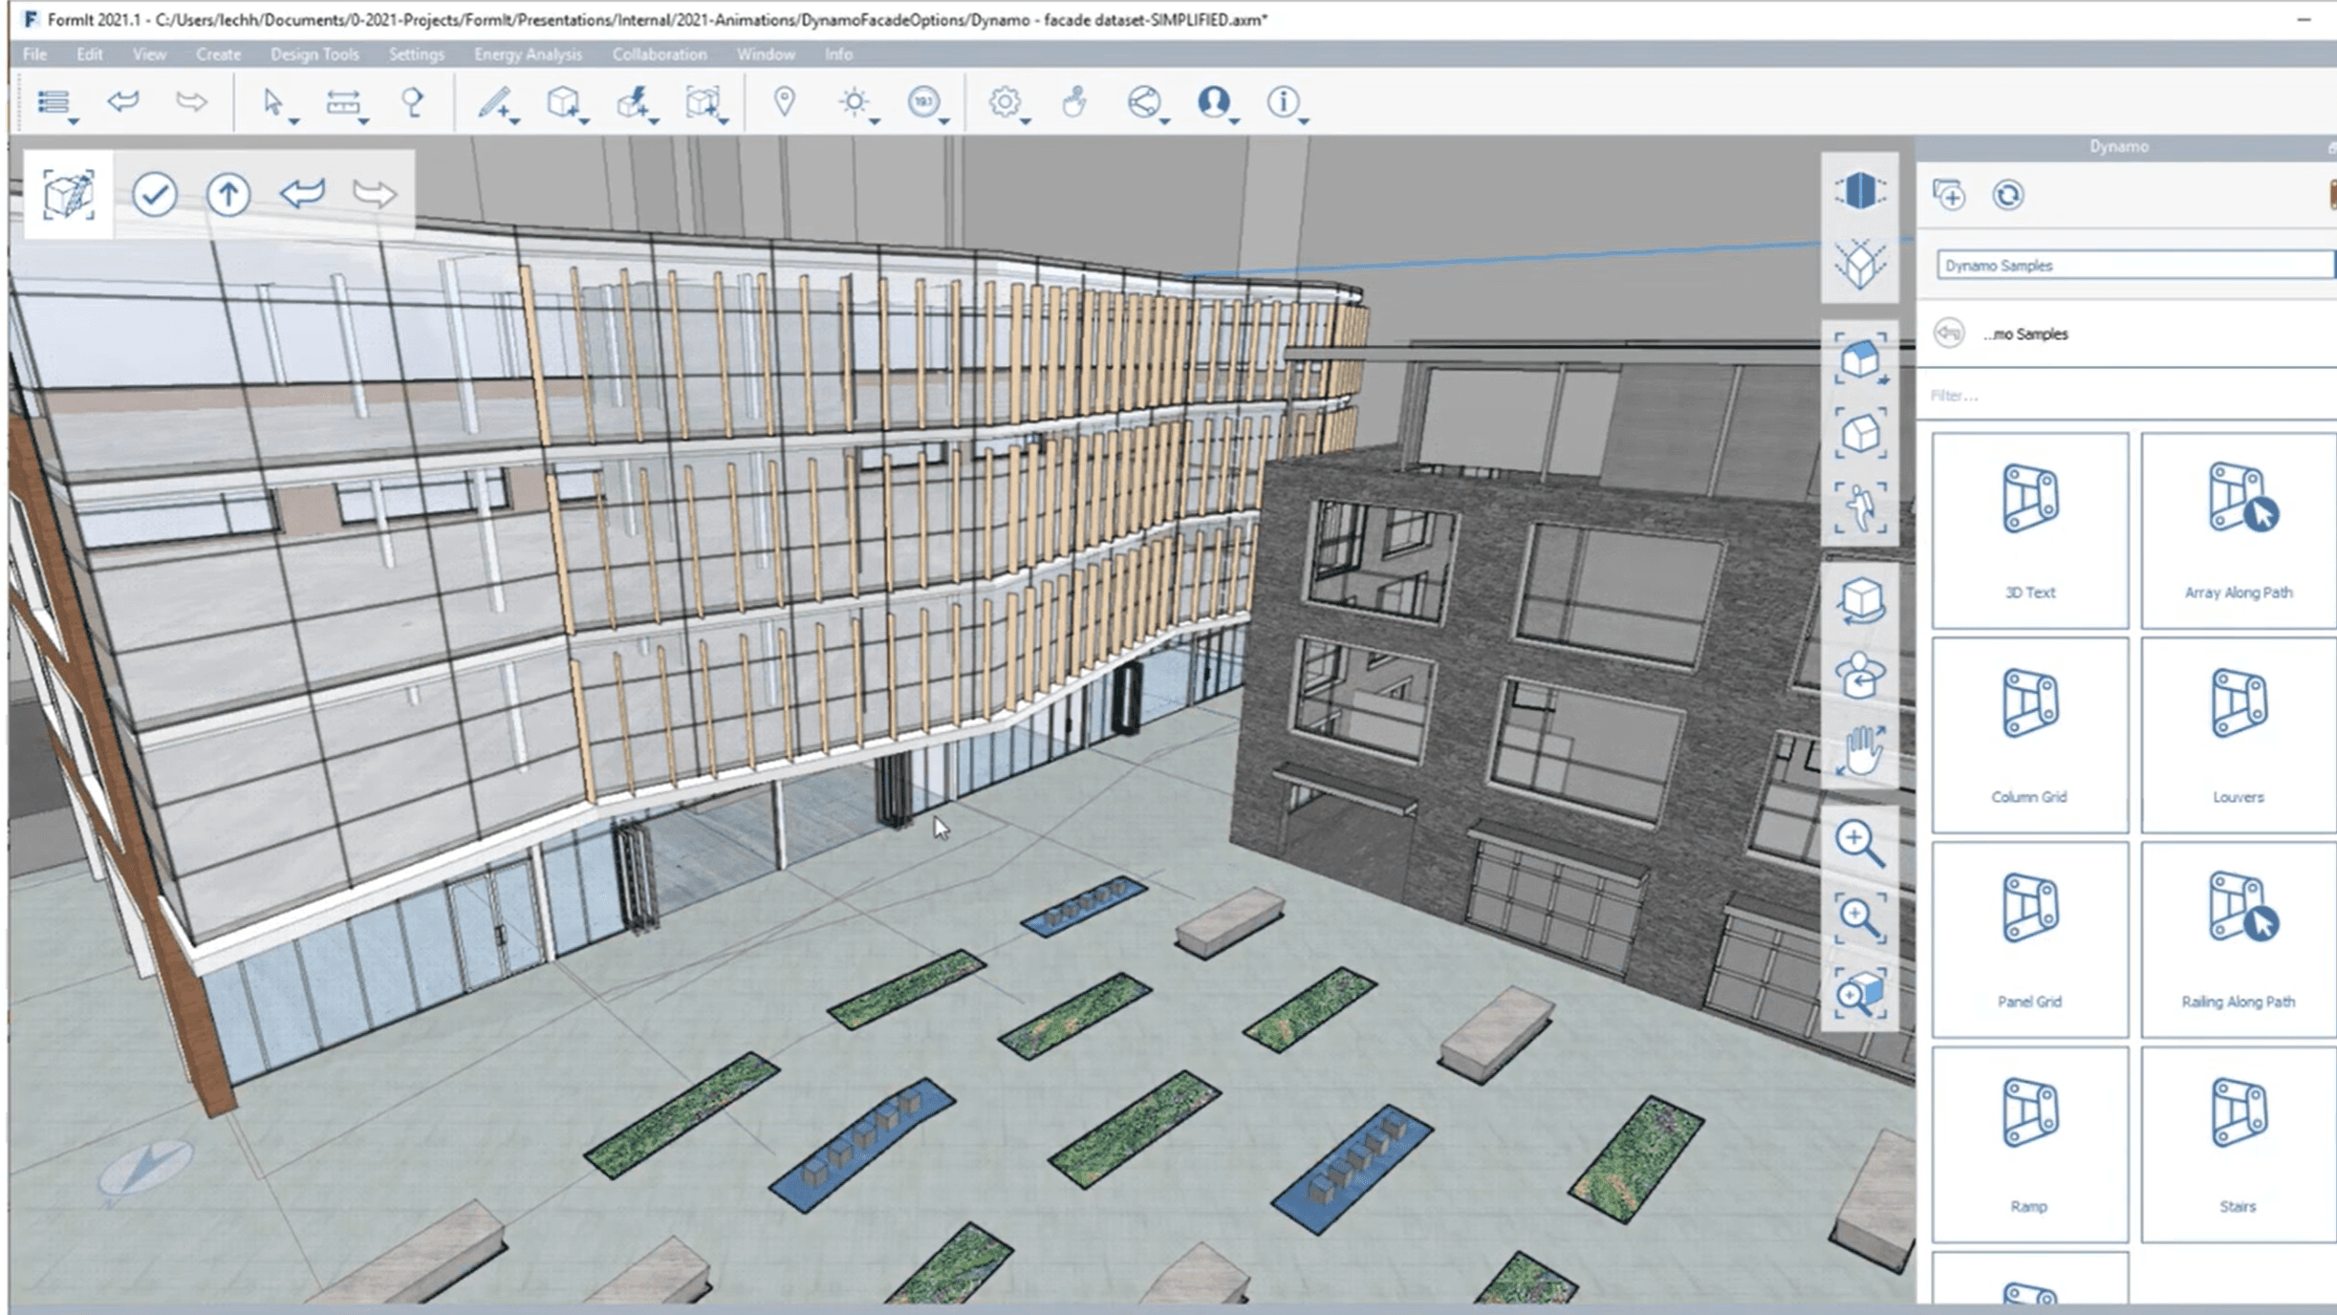Open the Design Tools menu
The width and height of the screenshot is (2337, 1315).
pyautogui.click(x=314, y=54)
